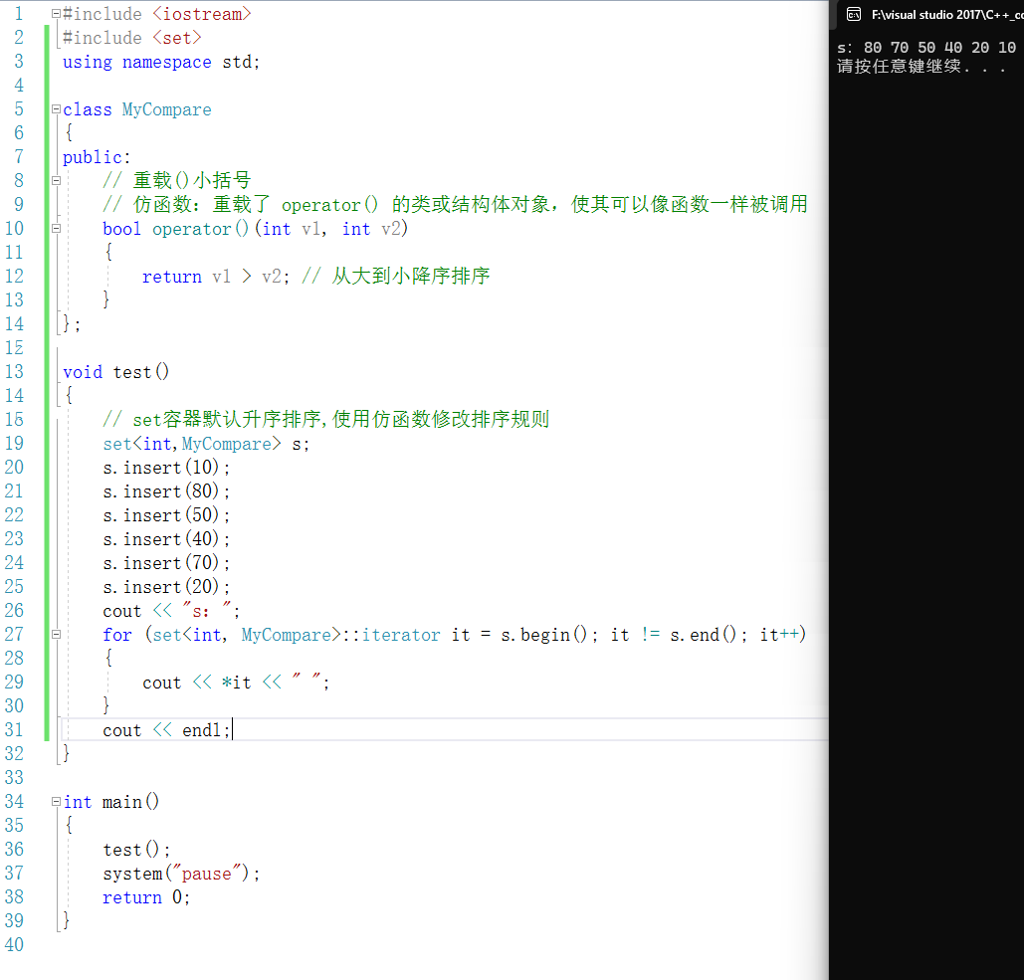Collapse the class MyCompare block

[56, 109]
